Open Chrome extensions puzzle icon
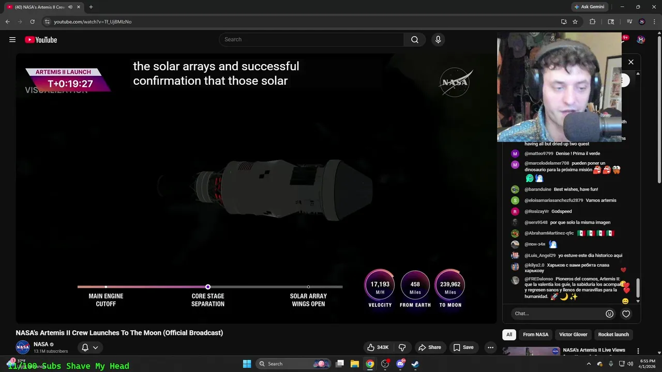Image resolution: width=662 pixels, height=372 pixels. pyautogui.click(x=593, y=22)
